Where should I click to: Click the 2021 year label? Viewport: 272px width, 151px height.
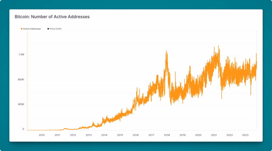214,135
